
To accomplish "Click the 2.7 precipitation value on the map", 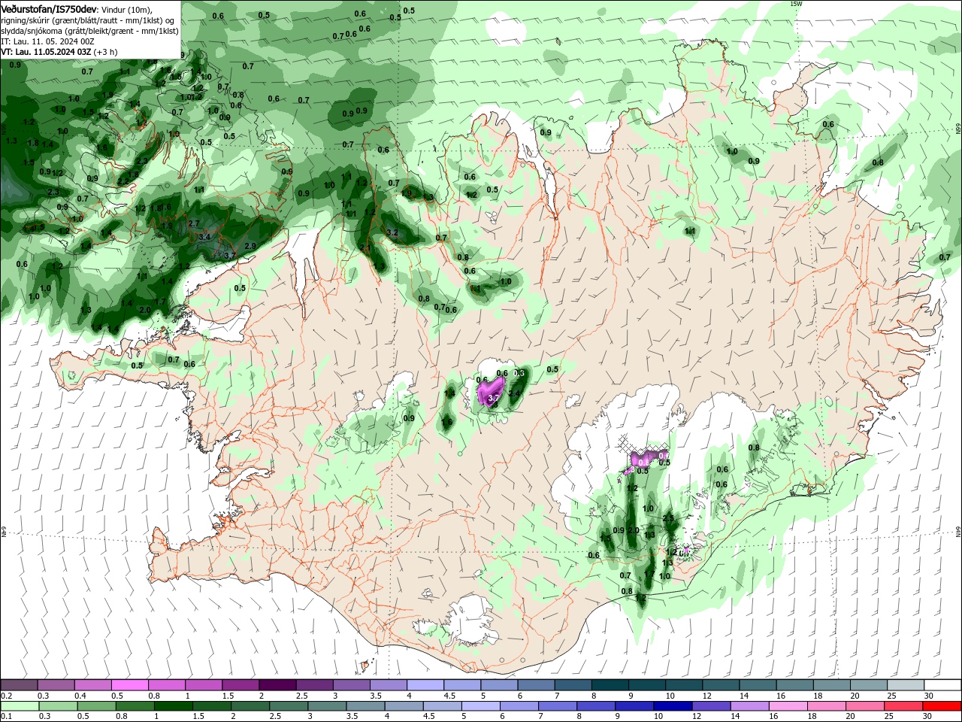I will (x=194, y=223).
